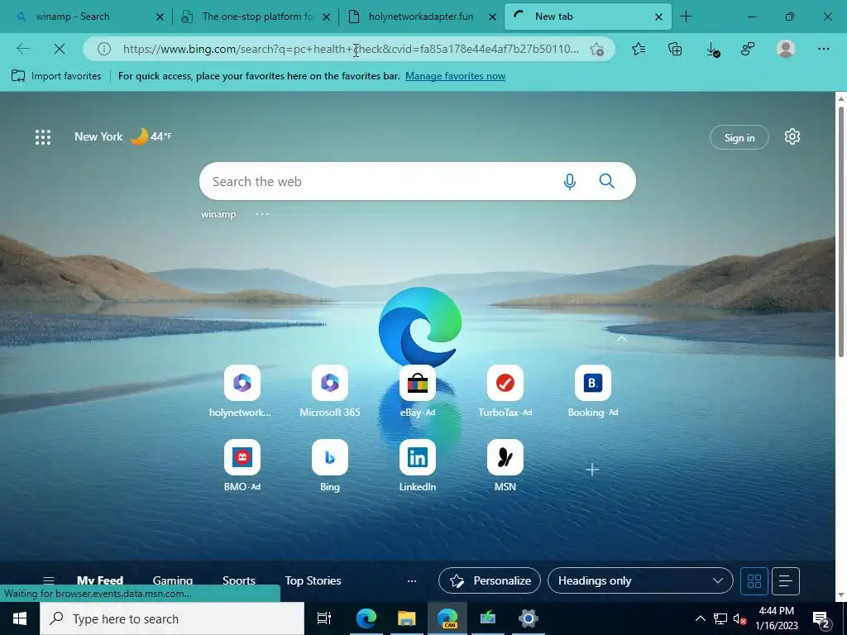This screenshot has width=847, height=635.
Task: Close the holynetworkadapter.fun tab
Action: point(492,17)
